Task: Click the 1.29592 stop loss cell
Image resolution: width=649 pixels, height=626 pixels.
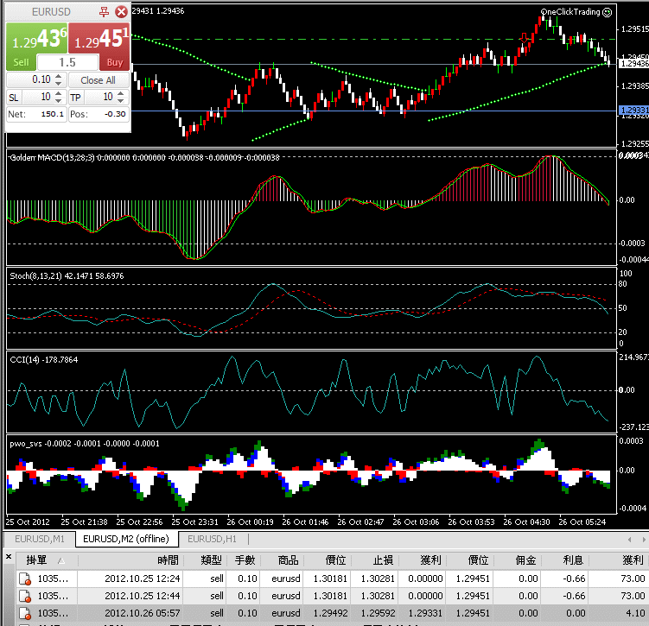Action: pos(374,613)
